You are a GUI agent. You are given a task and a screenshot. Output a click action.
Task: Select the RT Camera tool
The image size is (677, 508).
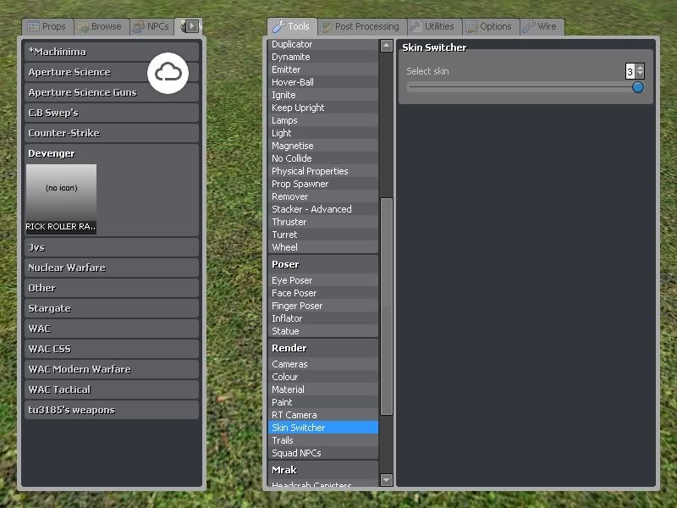click(x=323, y=415)
